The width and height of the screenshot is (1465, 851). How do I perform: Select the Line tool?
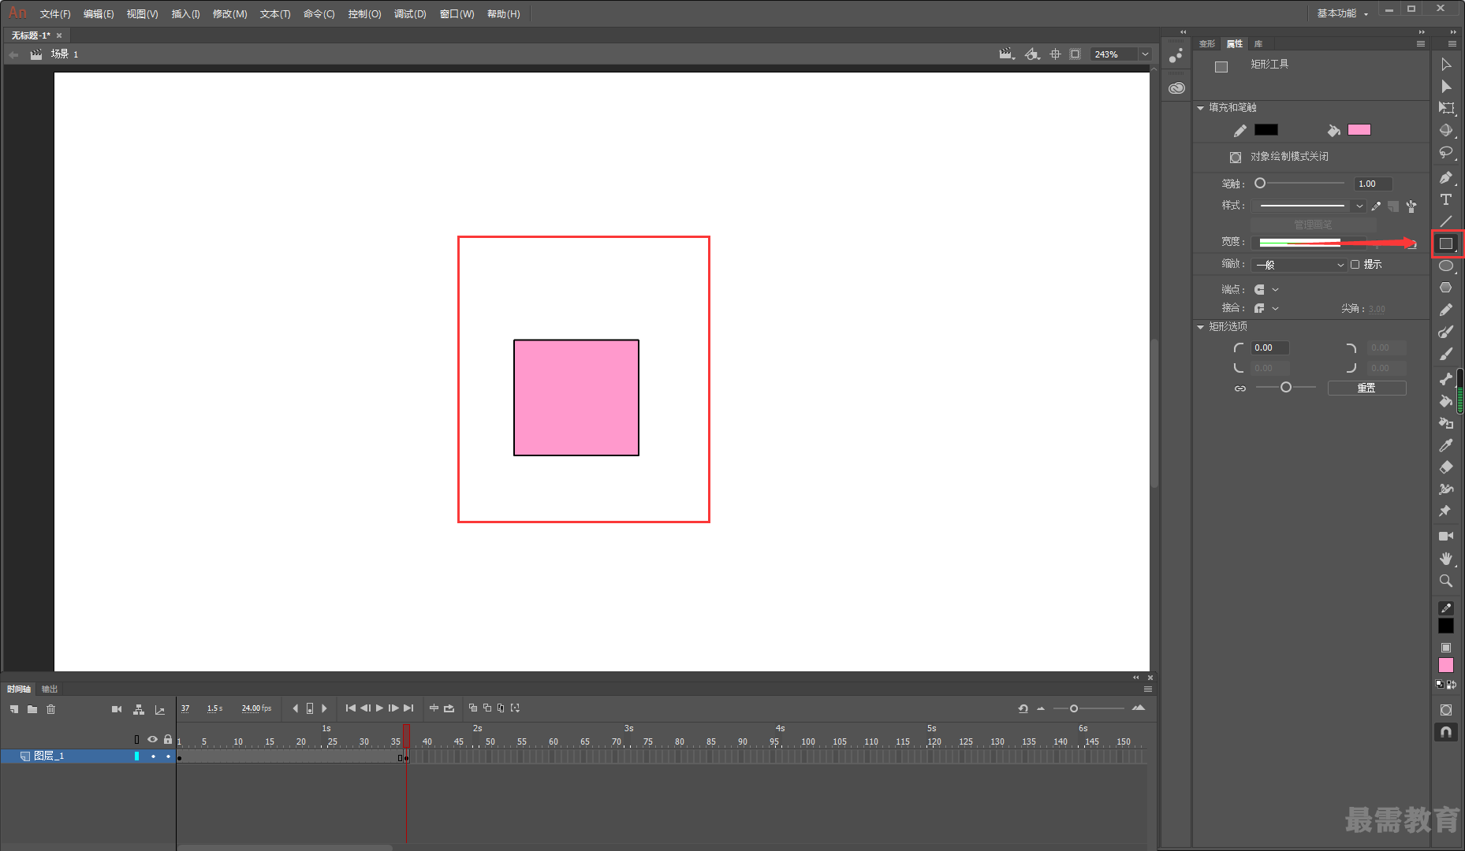[x=1446, y=221]
